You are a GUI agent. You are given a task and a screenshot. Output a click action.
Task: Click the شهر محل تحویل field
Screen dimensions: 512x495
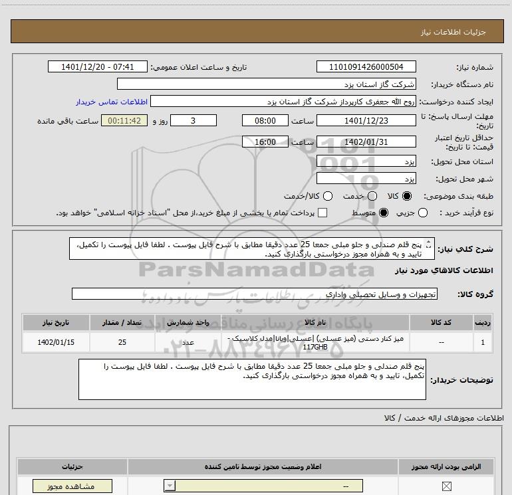click(x=366, y=179)
